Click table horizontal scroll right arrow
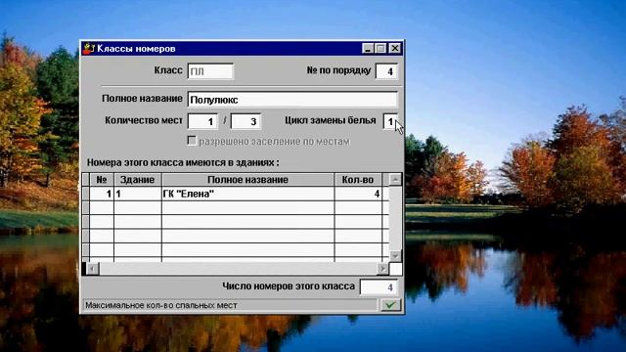Viewport: 626px width, 352px height. 382,269
